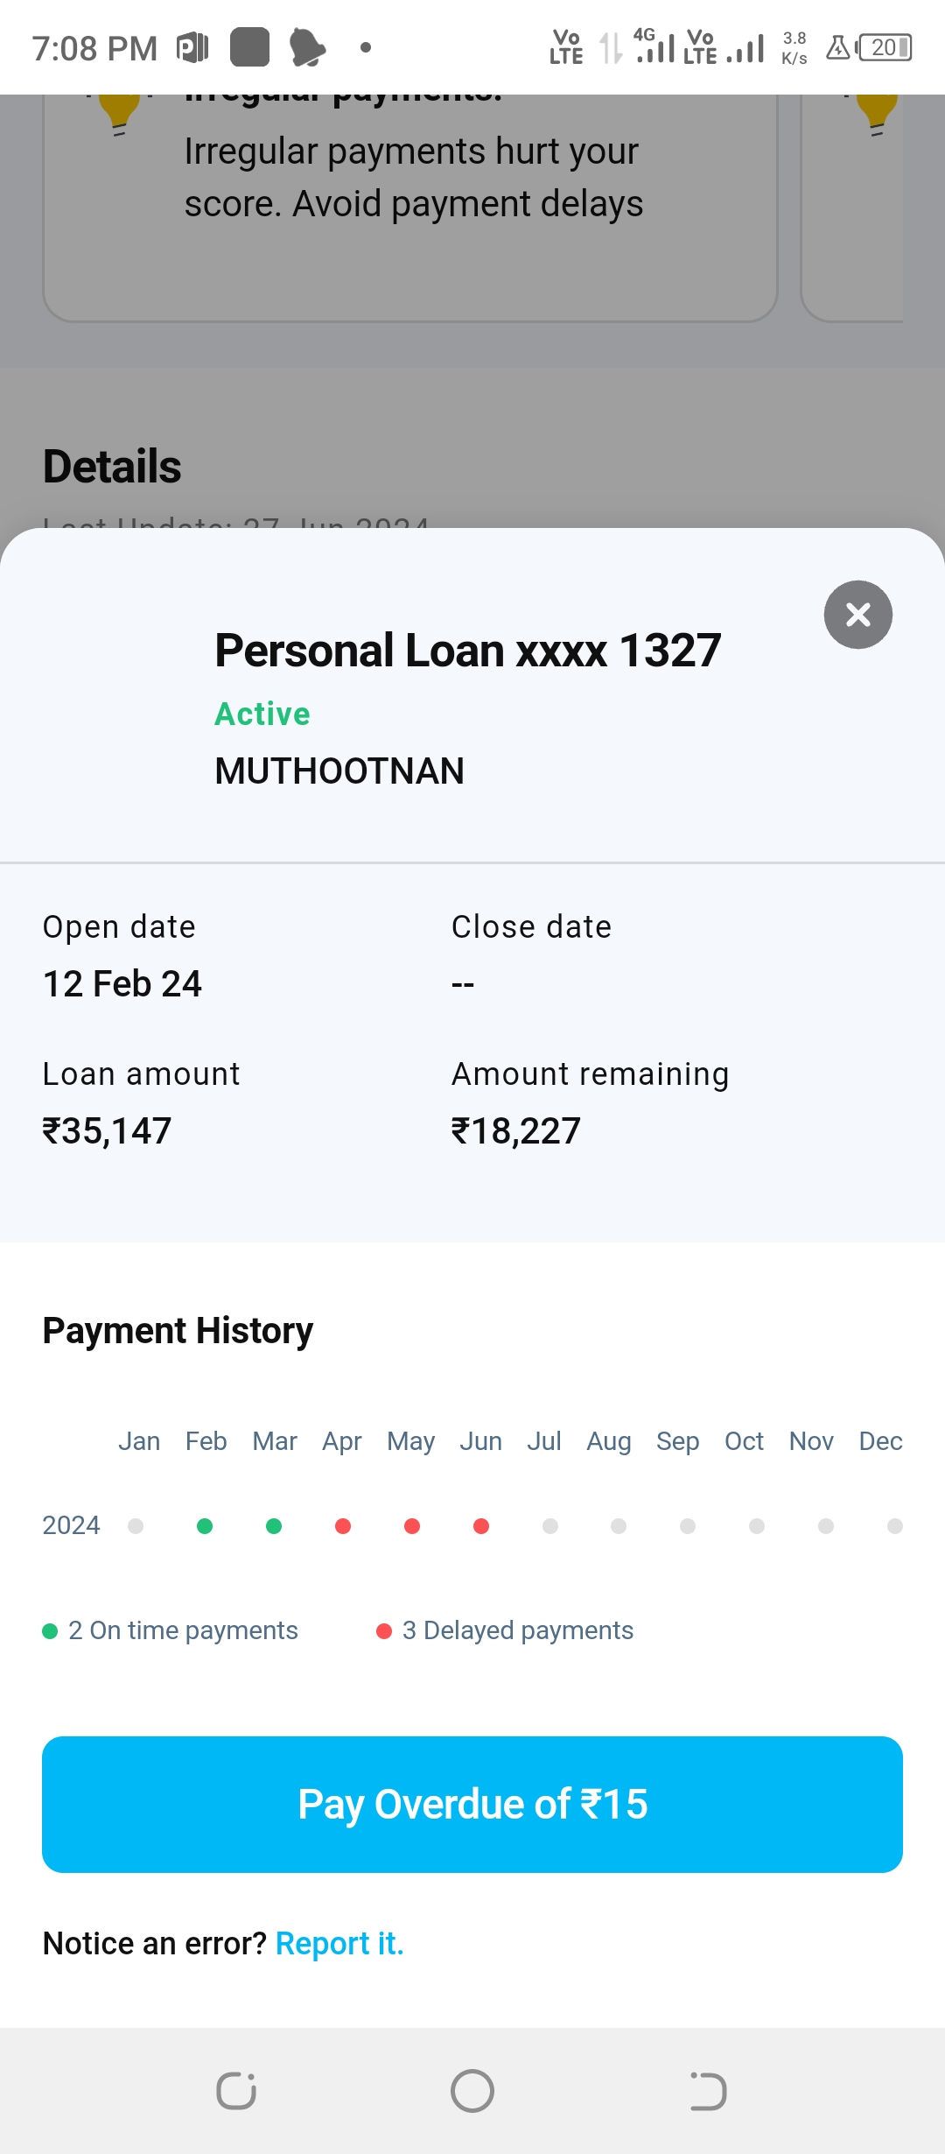Close the Personal Loan details sheet
This screenshot has height=2154, width=945.
click(x=857, y=615)
